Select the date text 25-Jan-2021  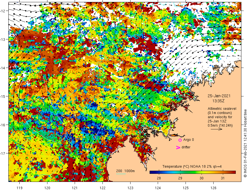219,96
